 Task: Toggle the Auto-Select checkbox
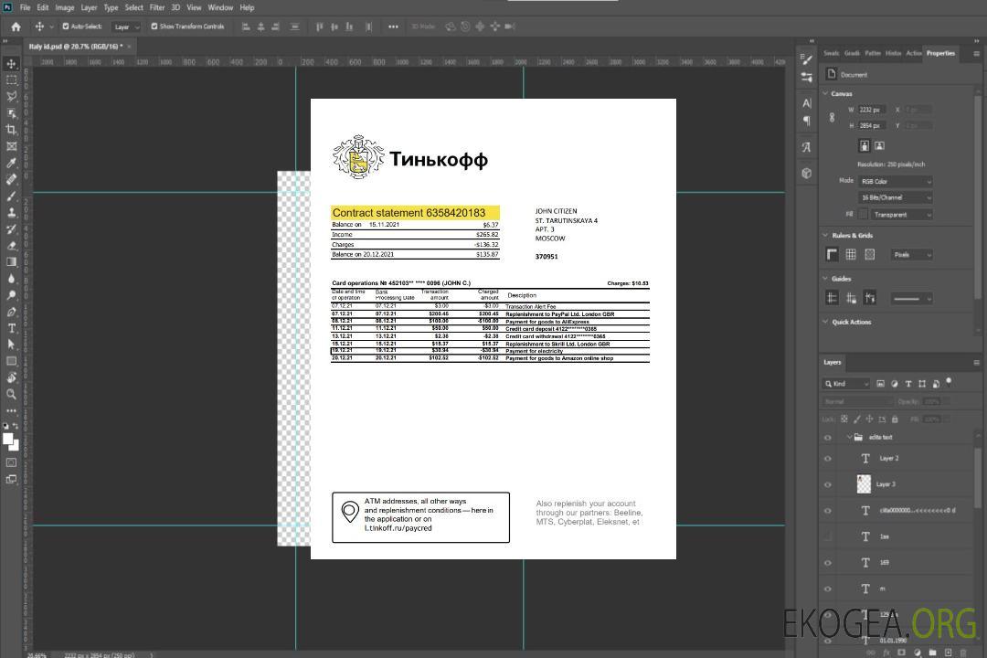point(66,27)
